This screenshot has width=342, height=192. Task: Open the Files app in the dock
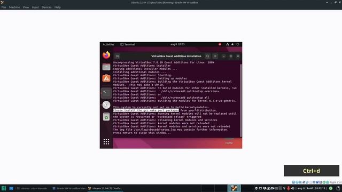[x=106, y=67]
